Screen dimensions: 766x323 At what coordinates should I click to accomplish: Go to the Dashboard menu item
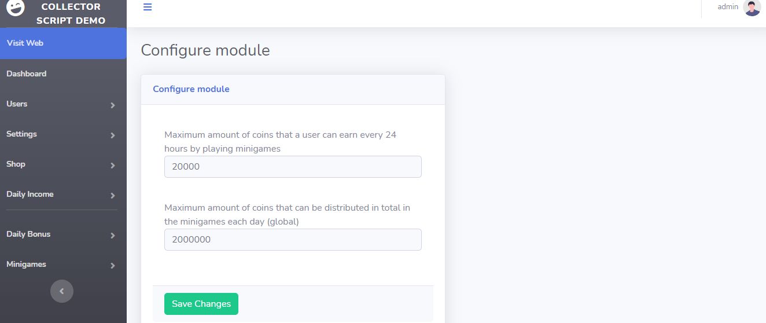point(27,74)
